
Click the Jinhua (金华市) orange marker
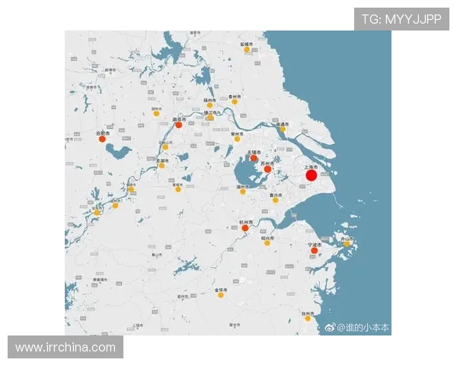point(220,295)
